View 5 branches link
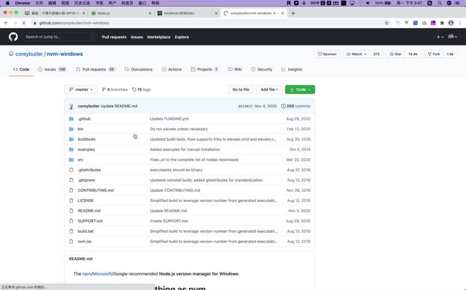 coord(115,90)
